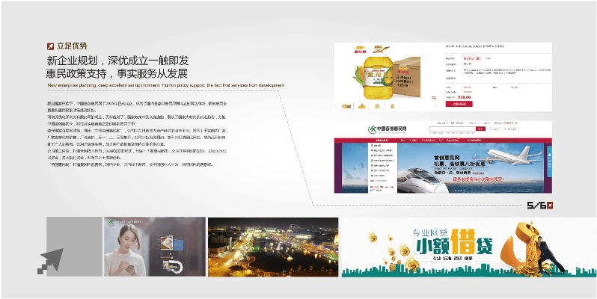Open the night city aerial thumbnail

(273, 247)
